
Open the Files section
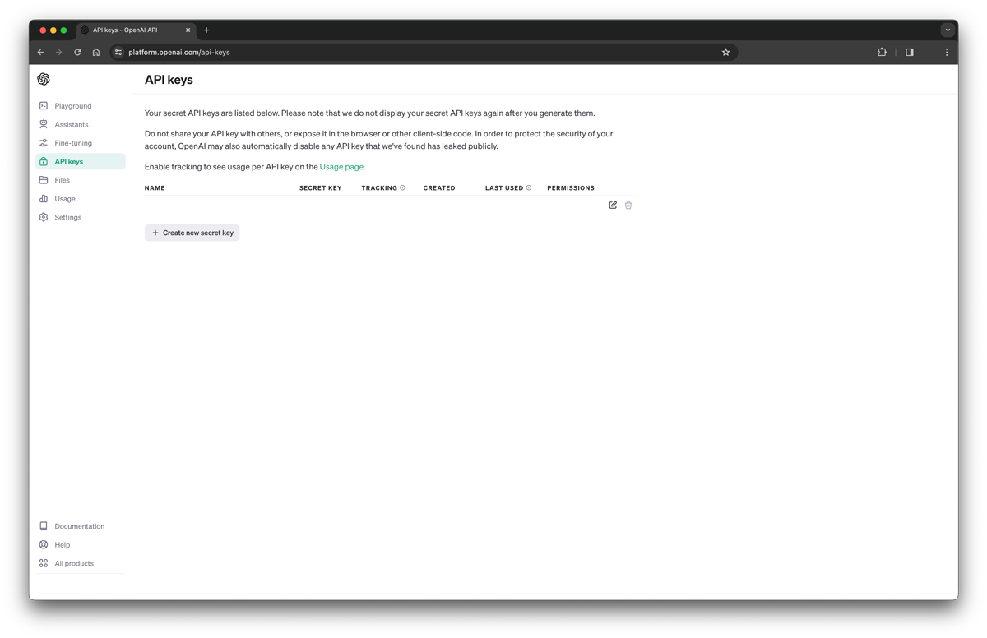[80, 180]
